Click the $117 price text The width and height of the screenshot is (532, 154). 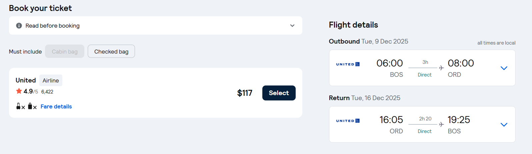pos(245,93)
